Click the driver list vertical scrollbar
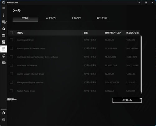This screenshot has height=126, width=156. pyautogui.click(x=141, y=64)
